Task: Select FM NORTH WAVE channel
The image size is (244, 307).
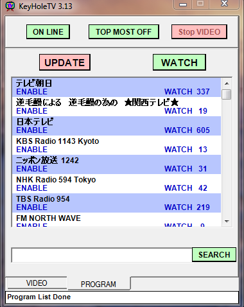Action: 116,220
